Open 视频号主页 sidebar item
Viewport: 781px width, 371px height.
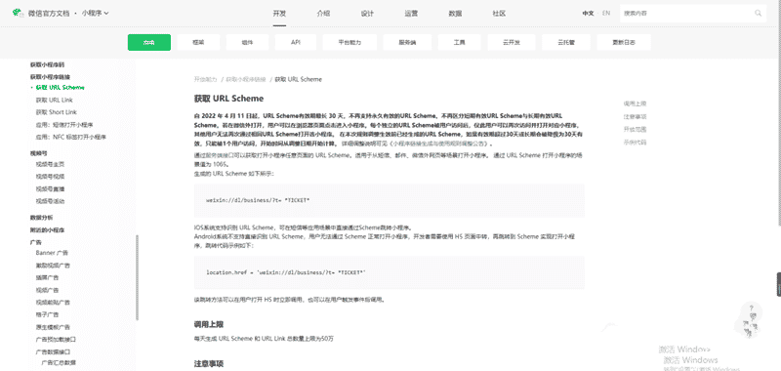[50, 164]
